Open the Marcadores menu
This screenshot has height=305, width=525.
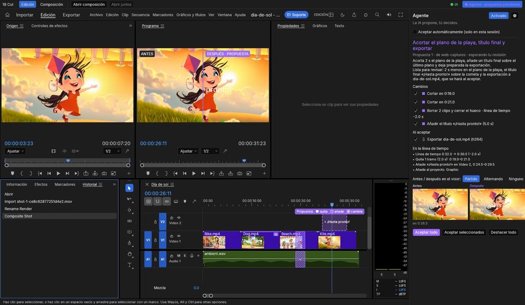point(163,15)
